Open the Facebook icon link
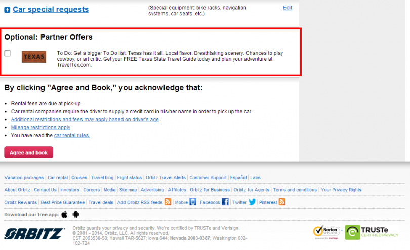Image resolution: width=410 pixels, height=250 pixels. [x=225, y=202]
